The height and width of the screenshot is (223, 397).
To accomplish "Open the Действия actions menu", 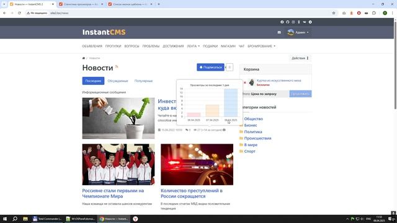I will click(x=300, y=58).
